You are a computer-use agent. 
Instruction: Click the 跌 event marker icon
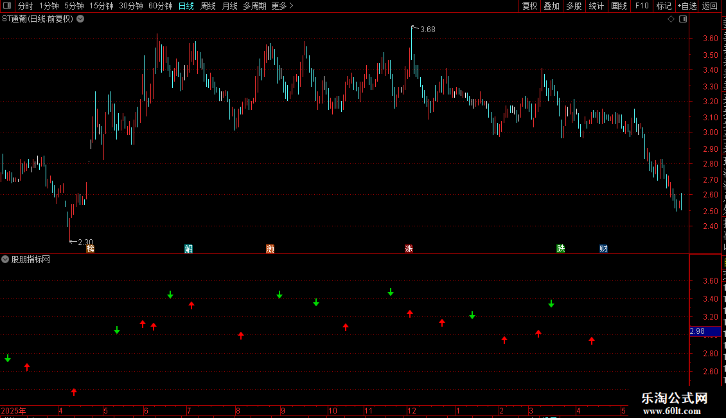click(561, 249)
